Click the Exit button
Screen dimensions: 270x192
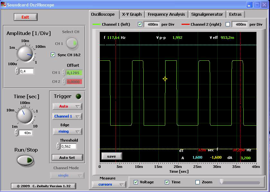tap(25, 17)
